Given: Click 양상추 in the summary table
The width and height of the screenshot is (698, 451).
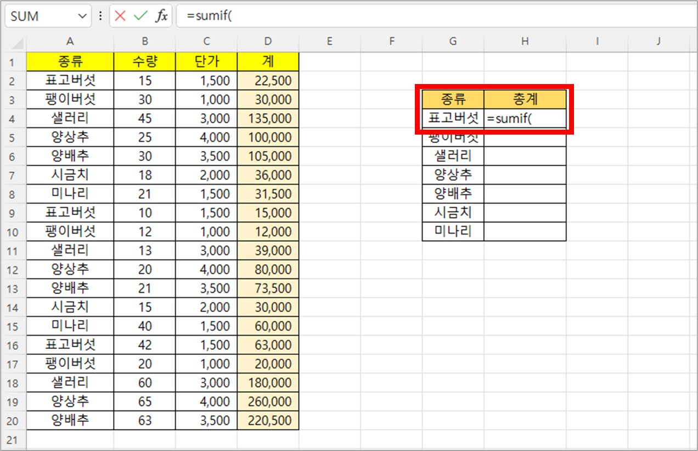Looking at the screenshot, I should (453, 175).
